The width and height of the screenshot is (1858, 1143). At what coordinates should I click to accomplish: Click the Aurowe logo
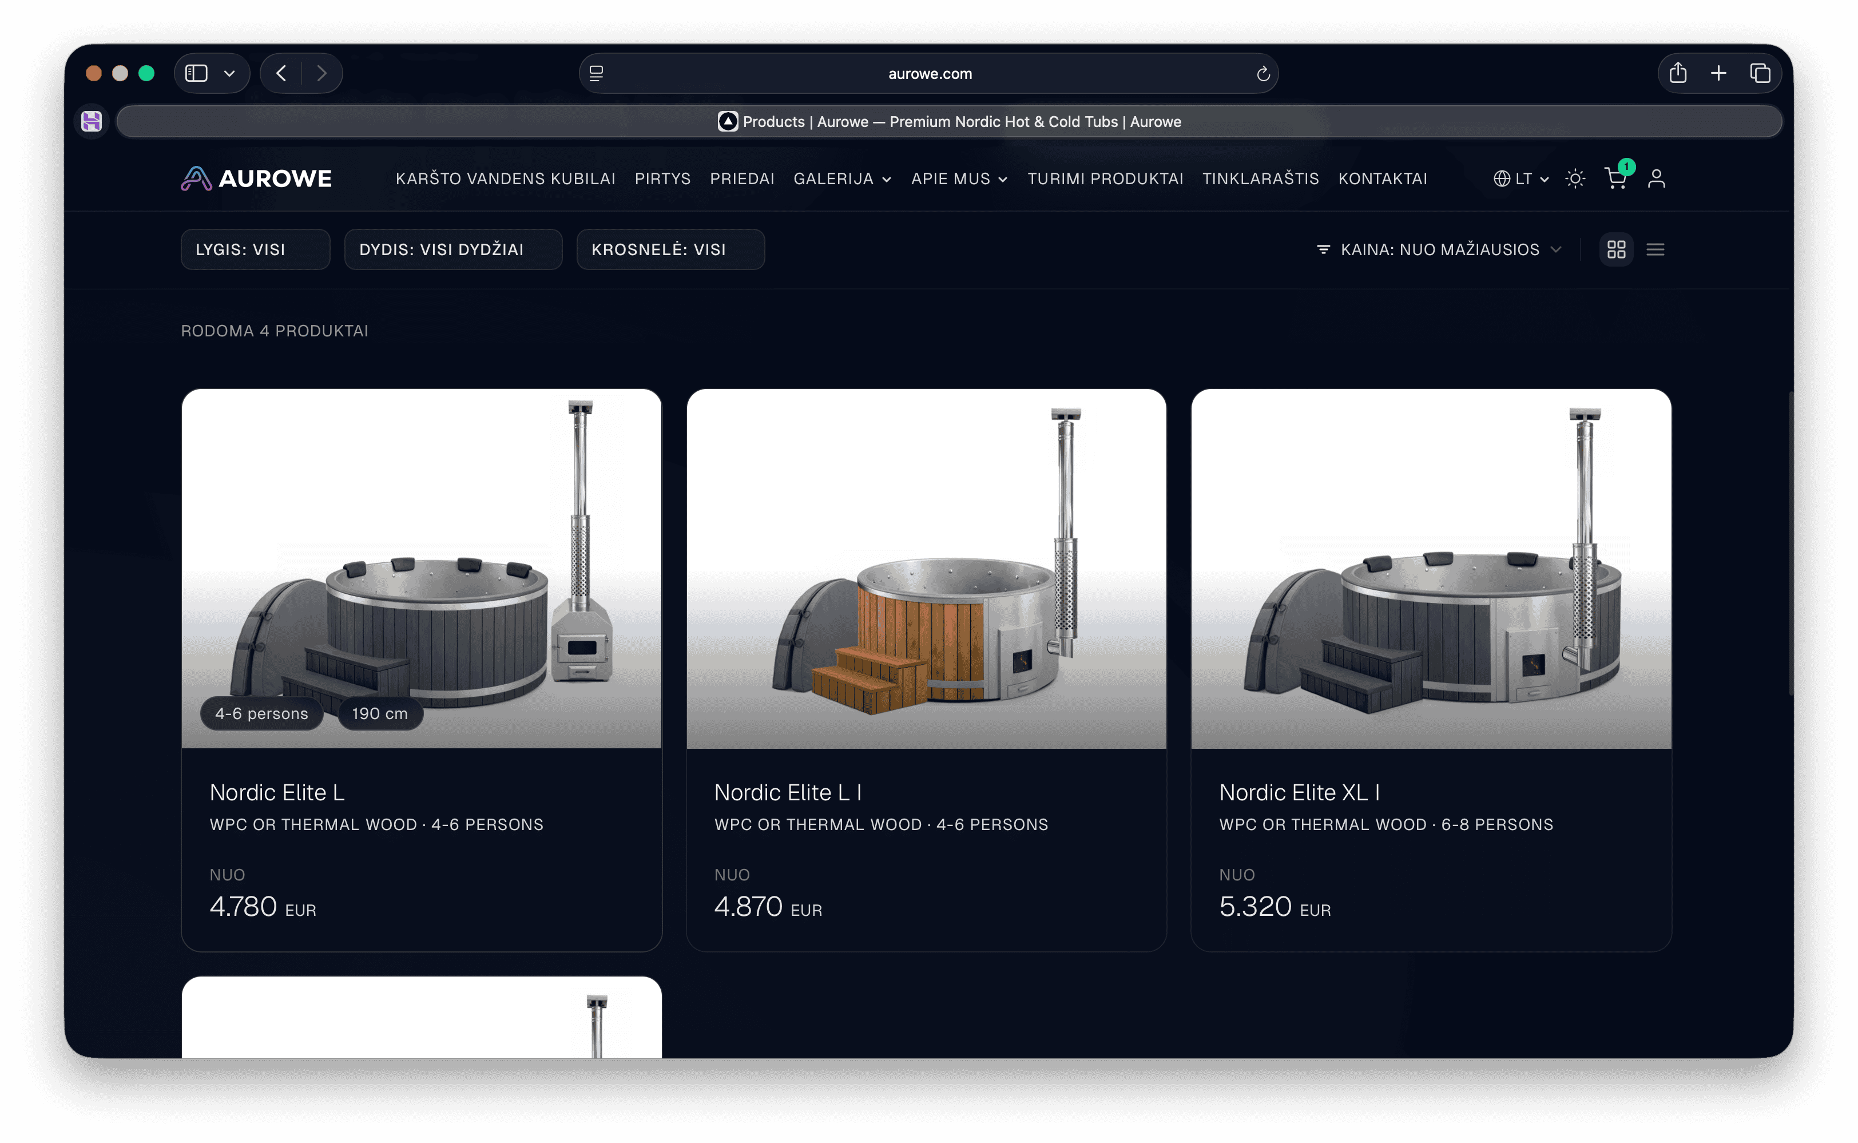tap(256, 178)
